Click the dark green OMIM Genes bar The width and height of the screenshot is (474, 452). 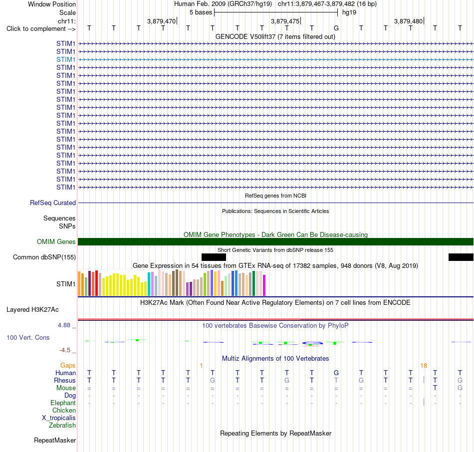coord(275,241)
